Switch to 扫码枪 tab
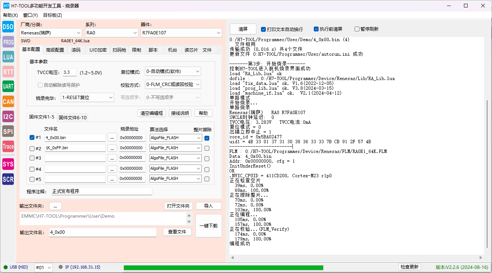 coord(119,50)
